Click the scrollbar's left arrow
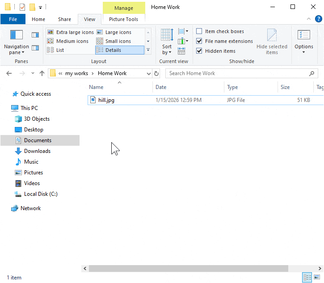The height and width of the screenshot is (283, 324). point(85,269)
